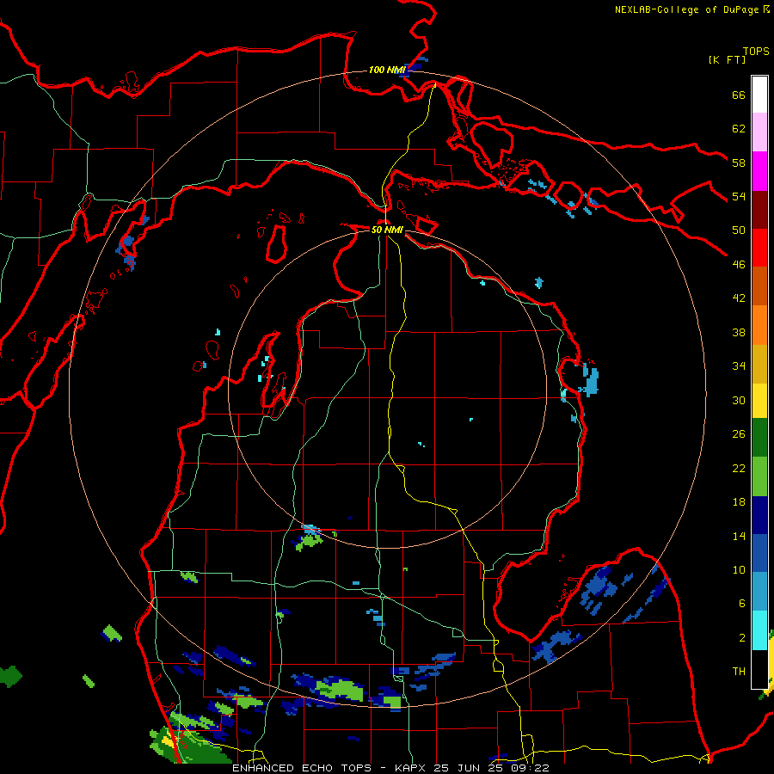Click the legend value 54
This screenshot has height=774, width=774.
739,196
